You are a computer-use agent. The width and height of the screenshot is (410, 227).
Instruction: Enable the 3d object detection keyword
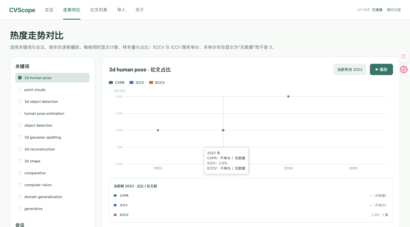pos(20,101)
